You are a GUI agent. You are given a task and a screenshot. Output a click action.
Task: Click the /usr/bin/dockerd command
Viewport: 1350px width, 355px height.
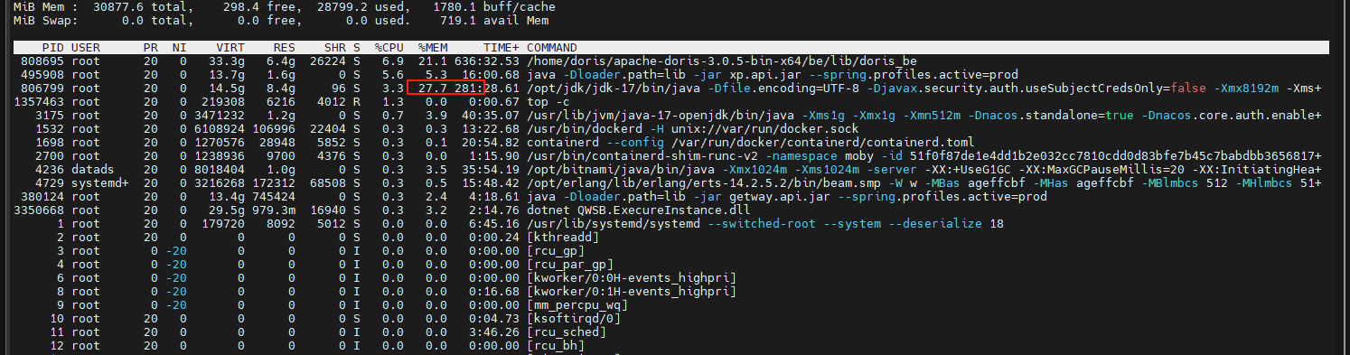tap(692, 128)
